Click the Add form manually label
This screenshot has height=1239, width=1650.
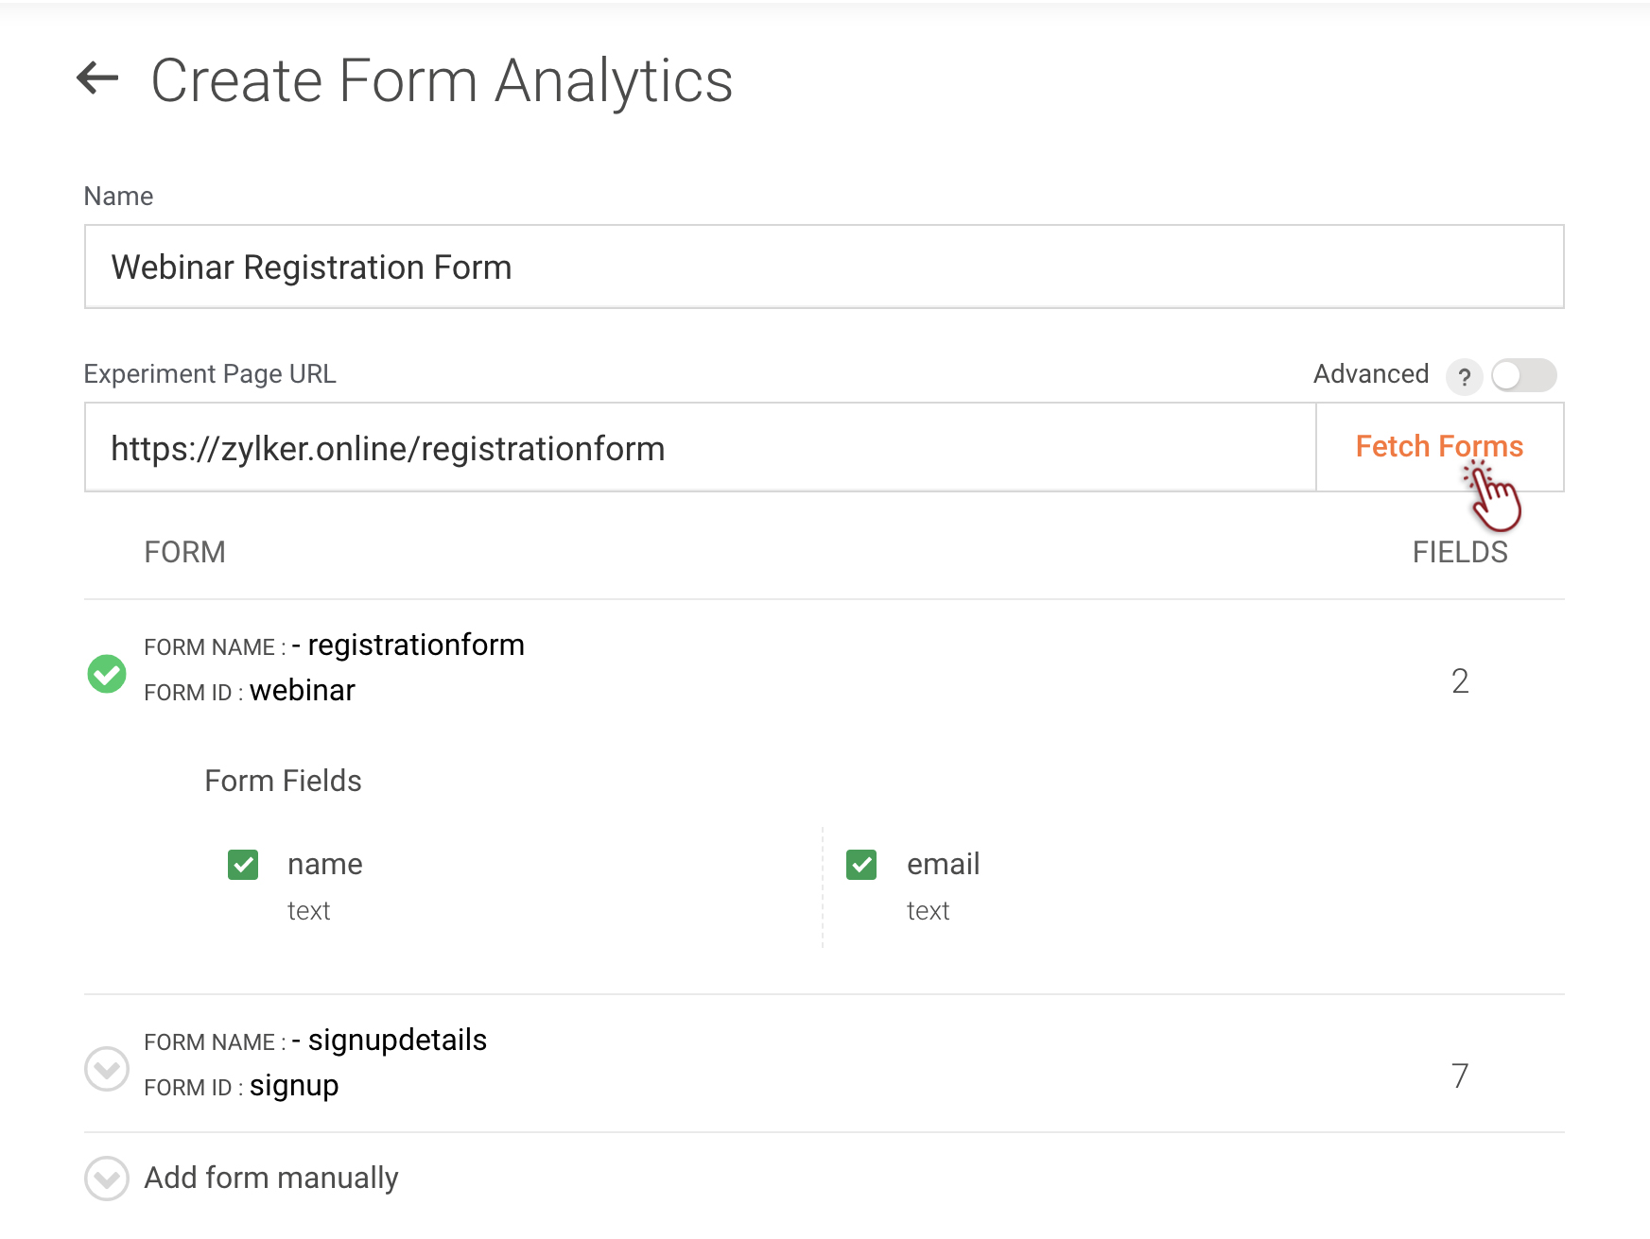tap(271, 1179)
